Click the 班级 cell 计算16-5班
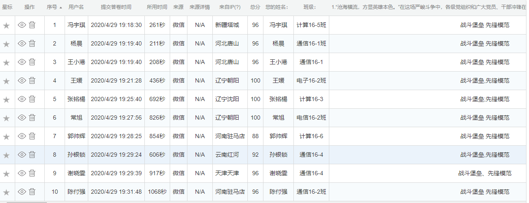 [311, 25]
